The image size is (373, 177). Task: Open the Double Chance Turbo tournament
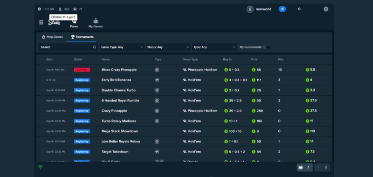[x=118, y=90]
